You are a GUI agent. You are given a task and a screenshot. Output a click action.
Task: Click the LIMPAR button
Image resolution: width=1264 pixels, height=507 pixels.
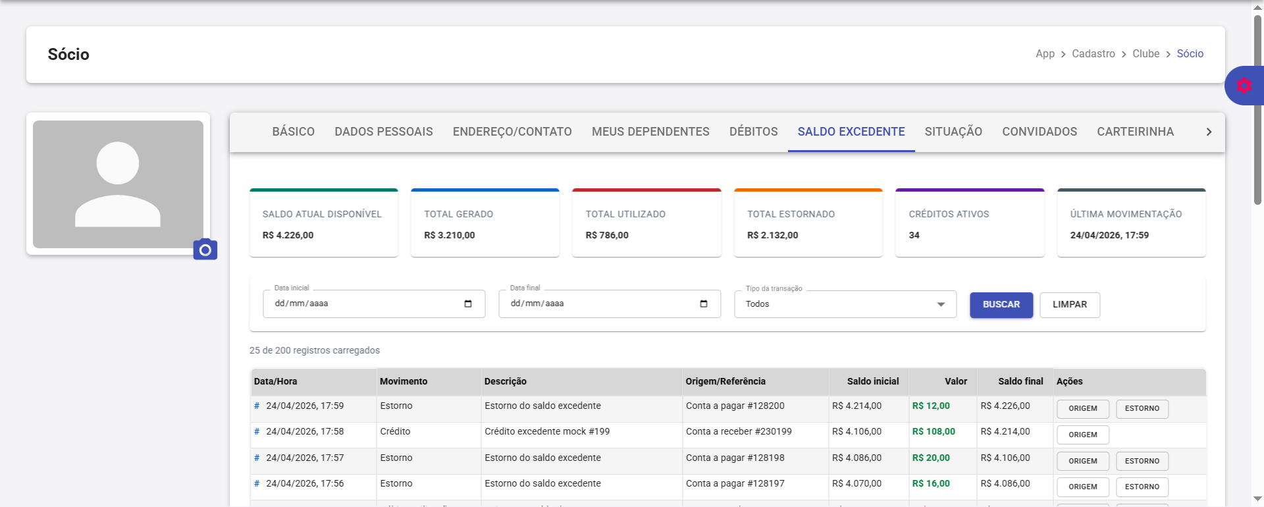click(x=1070, y=305)
